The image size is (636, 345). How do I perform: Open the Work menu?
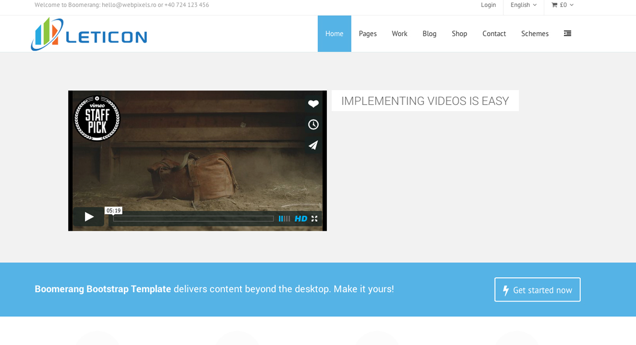[400, 33]
